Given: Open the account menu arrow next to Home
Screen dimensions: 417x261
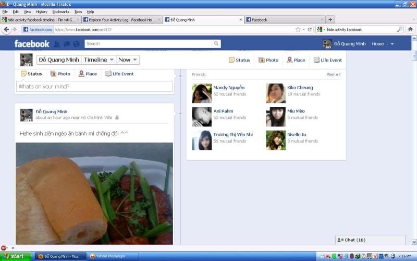Looking at the screenshot, I should click(x=392, y=44).
